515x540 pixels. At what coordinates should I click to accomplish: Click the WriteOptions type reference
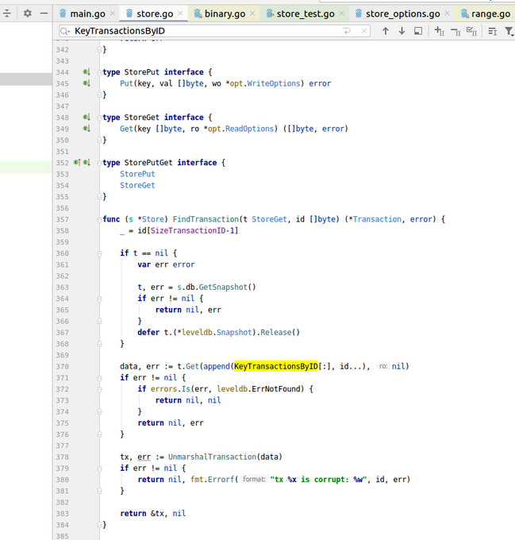coord(274,83)
